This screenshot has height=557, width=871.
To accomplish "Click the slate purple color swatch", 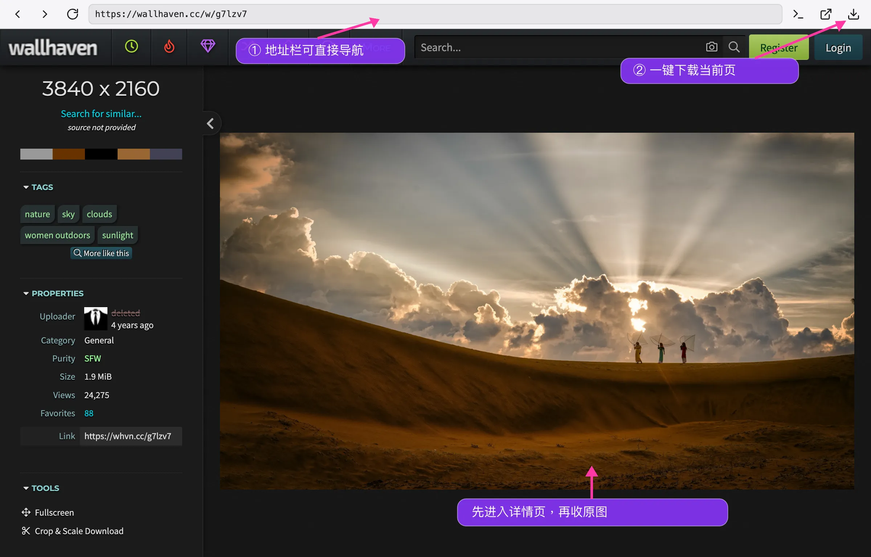I will [166, 154].
